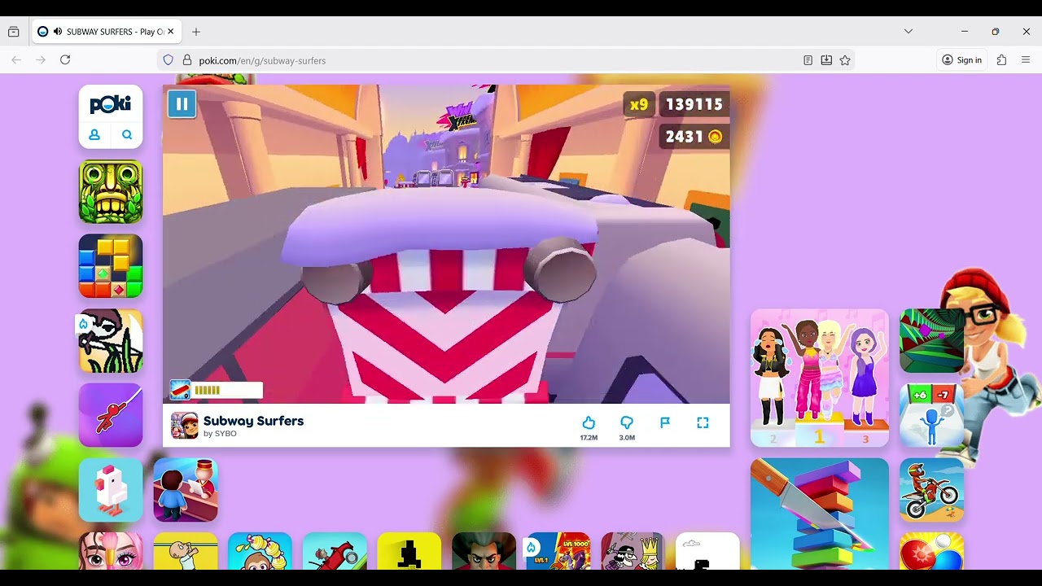Go forward to the next page
The width and height of the screenshot is (1042, 586).
click(41, 59)
